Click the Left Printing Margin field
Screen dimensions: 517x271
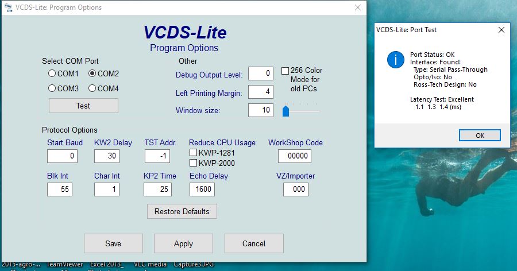(x=261, y=92)
